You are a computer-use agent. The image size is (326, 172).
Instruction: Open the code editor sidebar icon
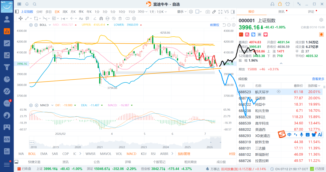click(x=7, y=139)
